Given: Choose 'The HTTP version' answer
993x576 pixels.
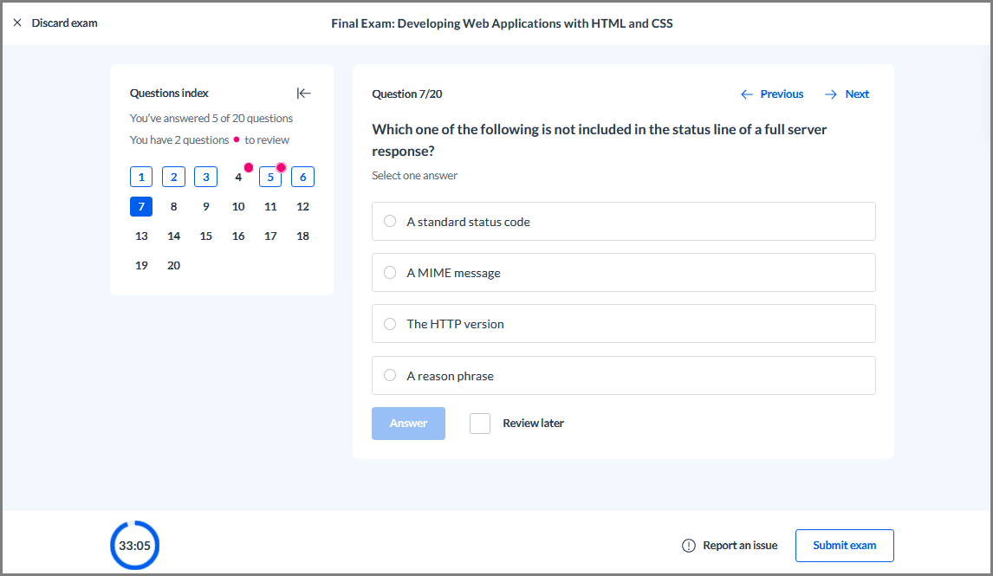Looking at the screenshot, I should tap(624, 323).
